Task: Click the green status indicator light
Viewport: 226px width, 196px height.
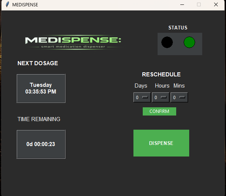Action: [x=189, y=42]
